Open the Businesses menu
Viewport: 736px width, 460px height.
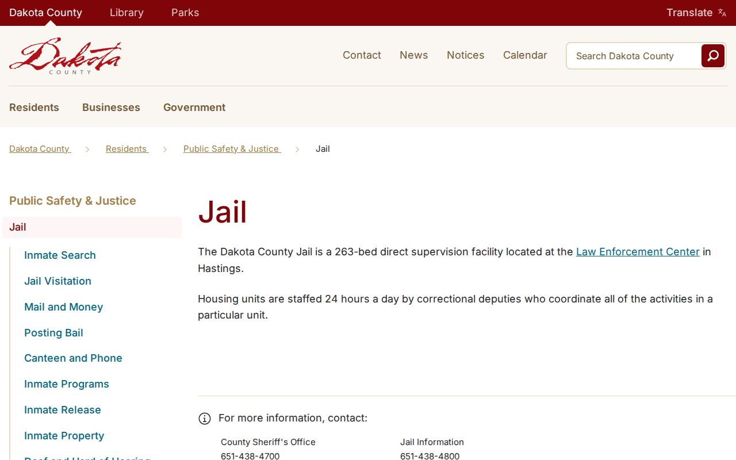click(x=111, y=108)
